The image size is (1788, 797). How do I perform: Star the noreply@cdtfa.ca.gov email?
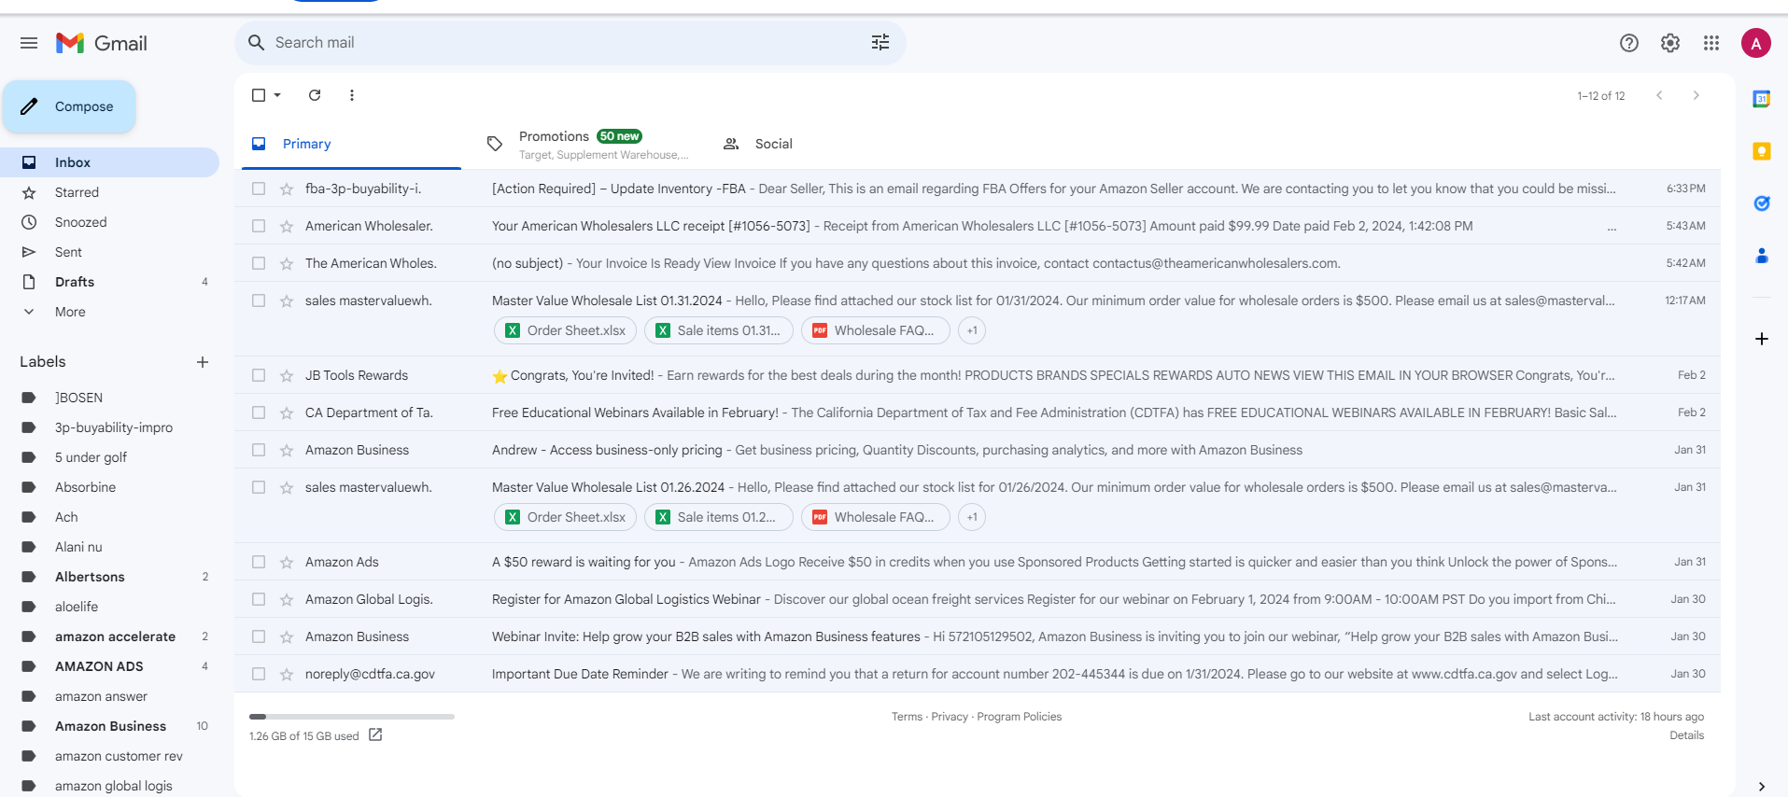pos(287,674)
